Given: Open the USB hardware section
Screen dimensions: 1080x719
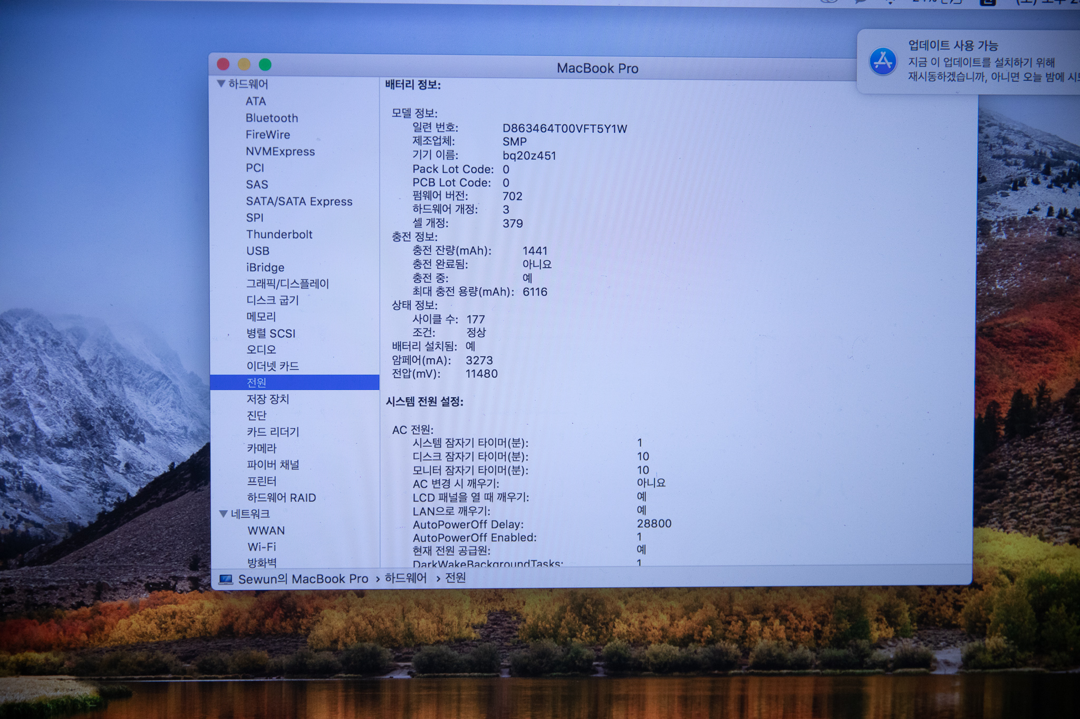Looking at the screenshot, I should click(x=257, y=251).
